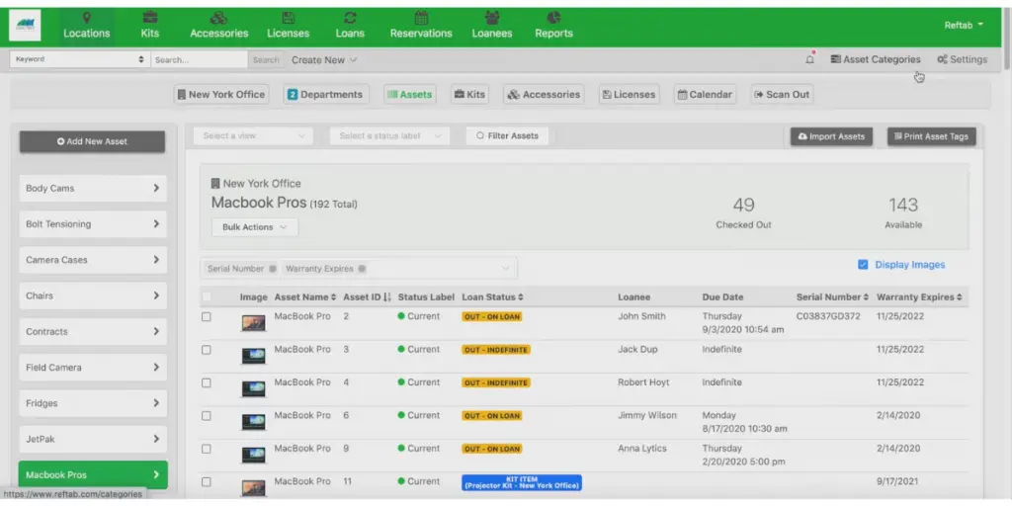Open the Locations section in the green navbar

(x=87, y=26)
